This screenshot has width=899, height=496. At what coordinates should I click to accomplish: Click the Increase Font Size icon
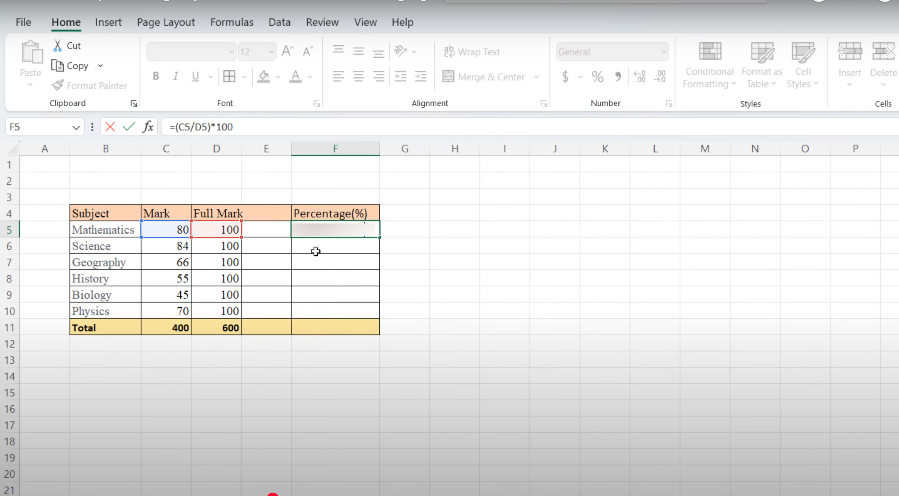point(287,51)
